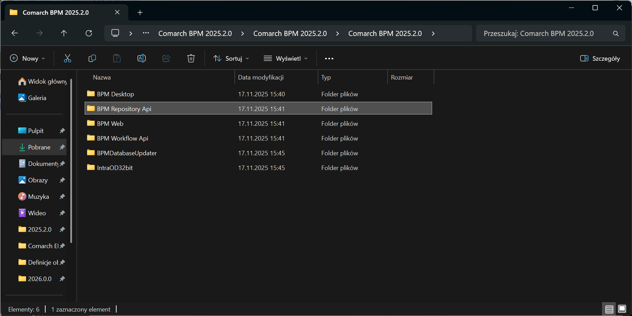Click the search magnifier icon
The image size is (632, 316).
616,34
